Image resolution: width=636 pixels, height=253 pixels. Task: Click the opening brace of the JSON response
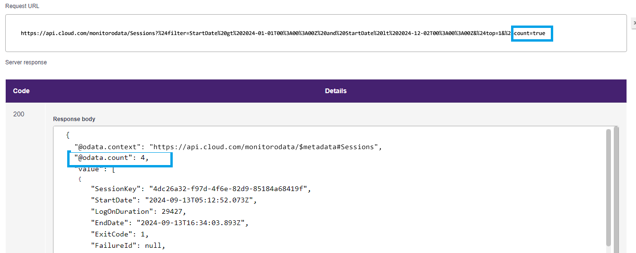pyautogui.click(x=68, y=135)
